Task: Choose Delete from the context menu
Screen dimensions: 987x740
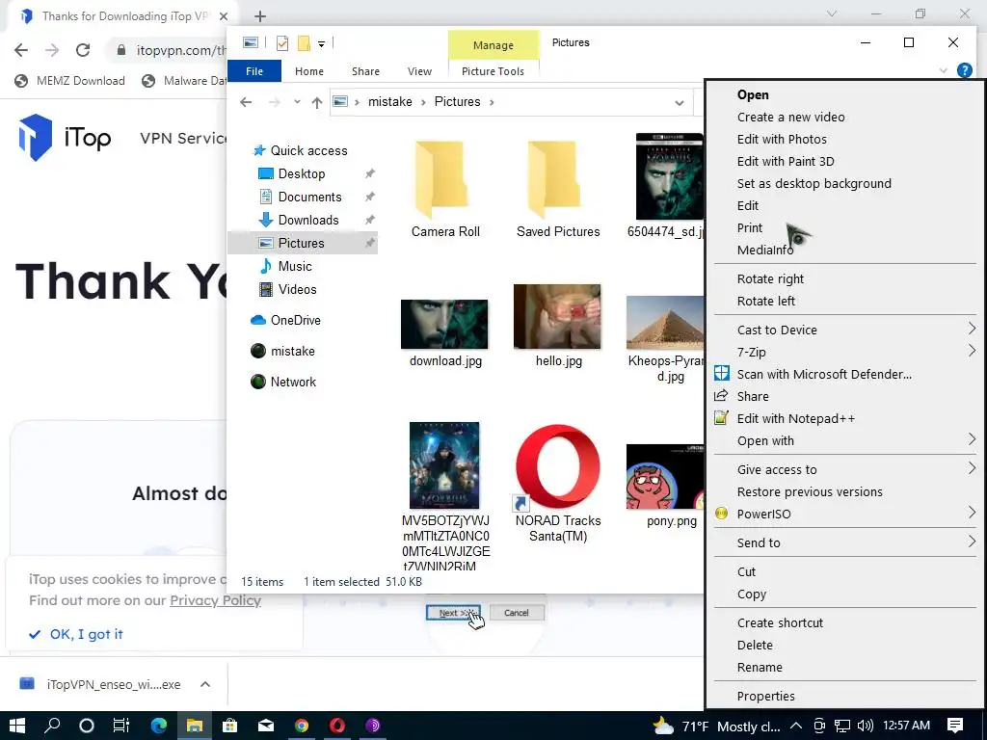Action: (x=755, y=645)
